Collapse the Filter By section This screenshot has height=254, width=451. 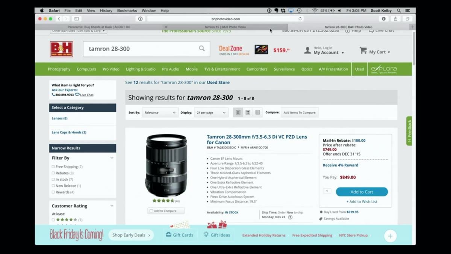click(112, 158)
